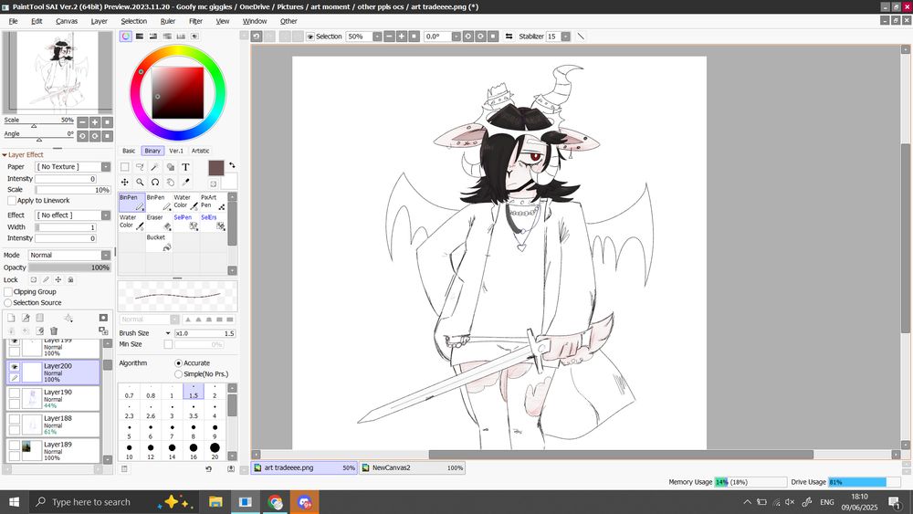Screen dimensions: 913x514
Task: Choose the Bucket fill tool
Action: [159, 242]
